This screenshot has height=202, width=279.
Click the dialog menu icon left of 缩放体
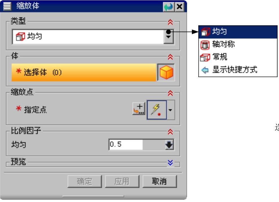[x=7, y=6]
